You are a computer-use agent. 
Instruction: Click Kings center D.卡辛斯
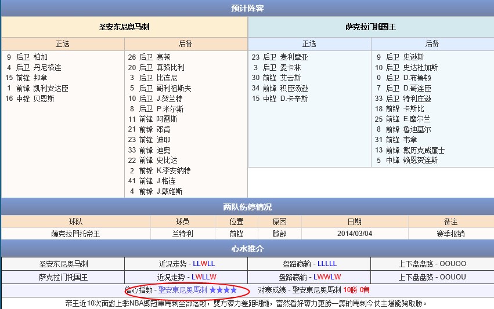(x=294, y=99)
